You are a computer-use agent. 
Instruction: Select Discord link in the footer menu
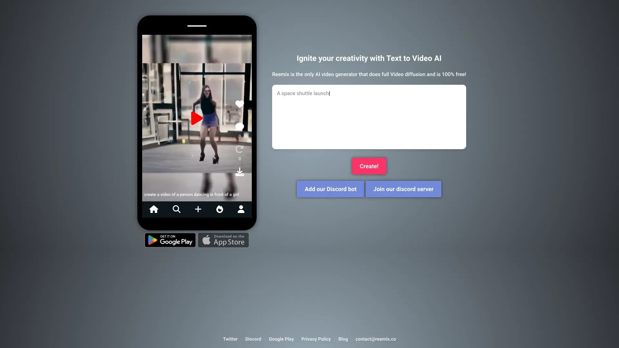click(253, 339)
